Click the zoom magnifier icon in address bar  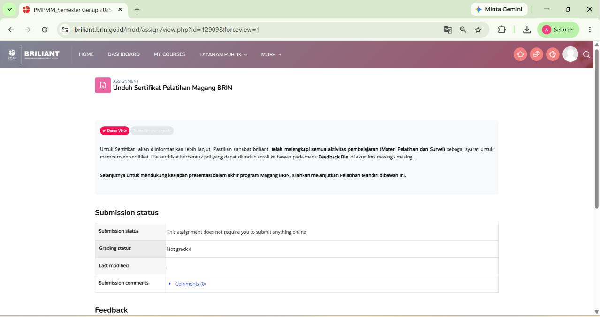[x=463, y=30]
